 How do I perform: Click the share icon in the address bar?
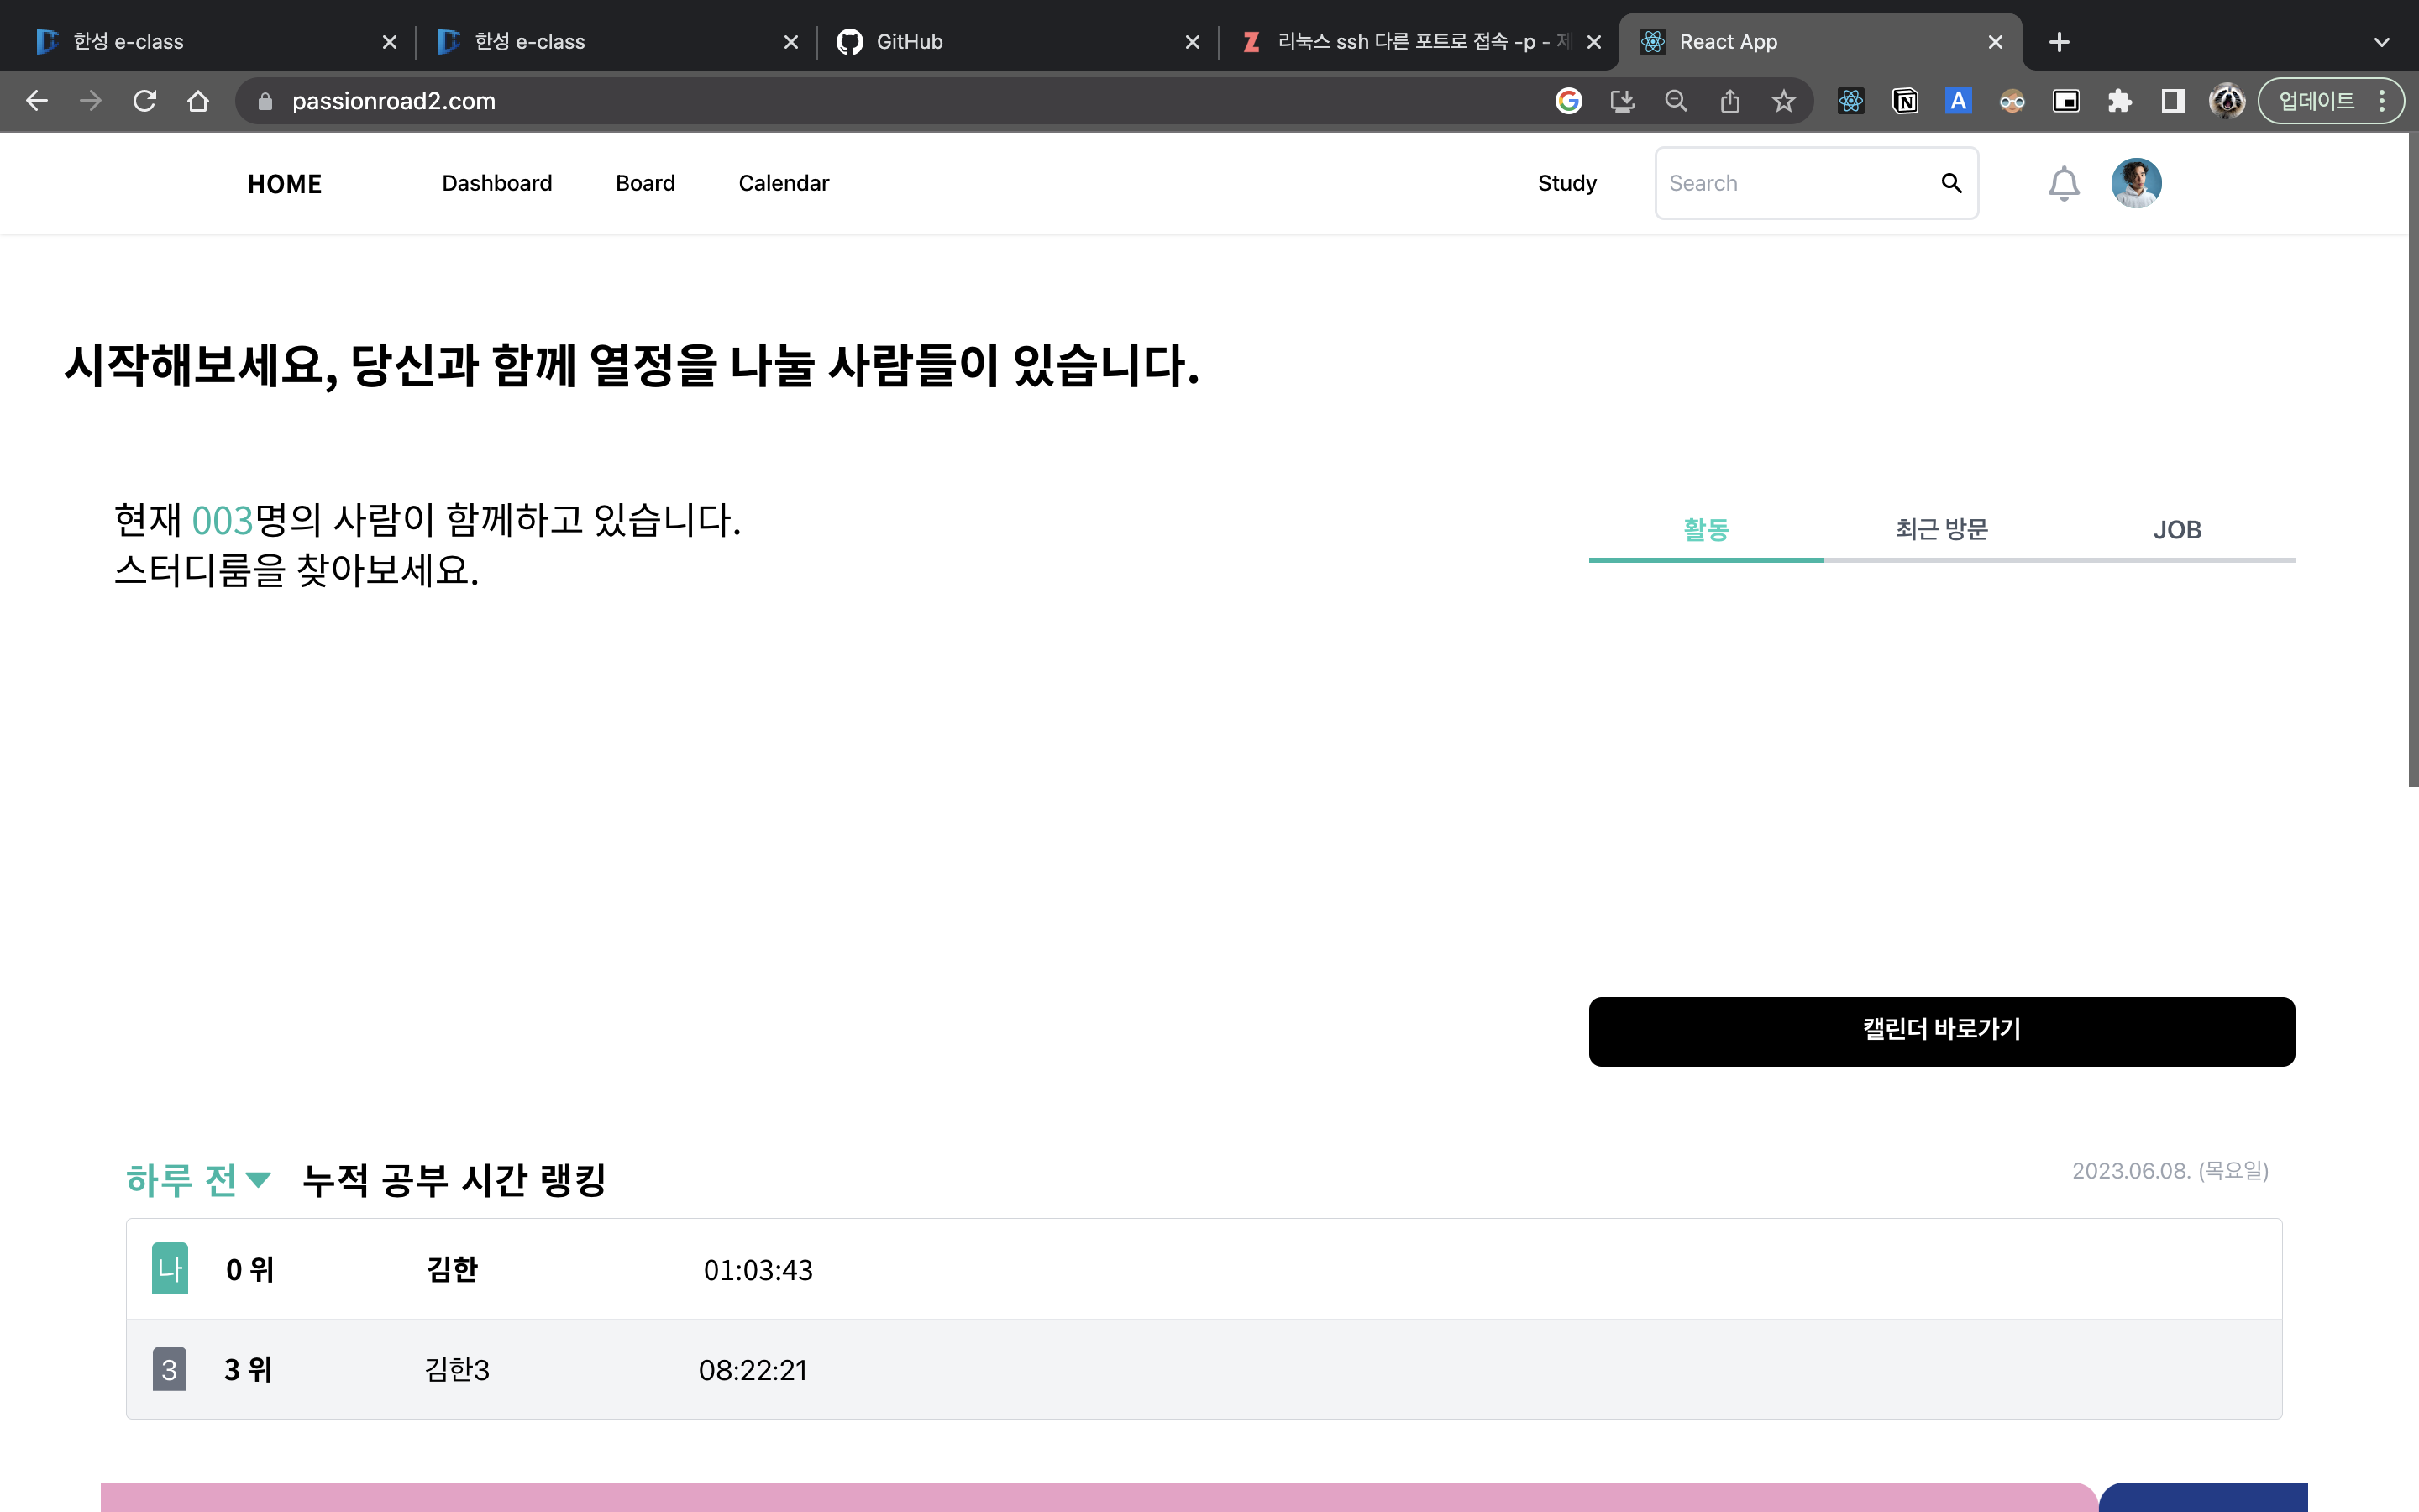click(1730, 100)
